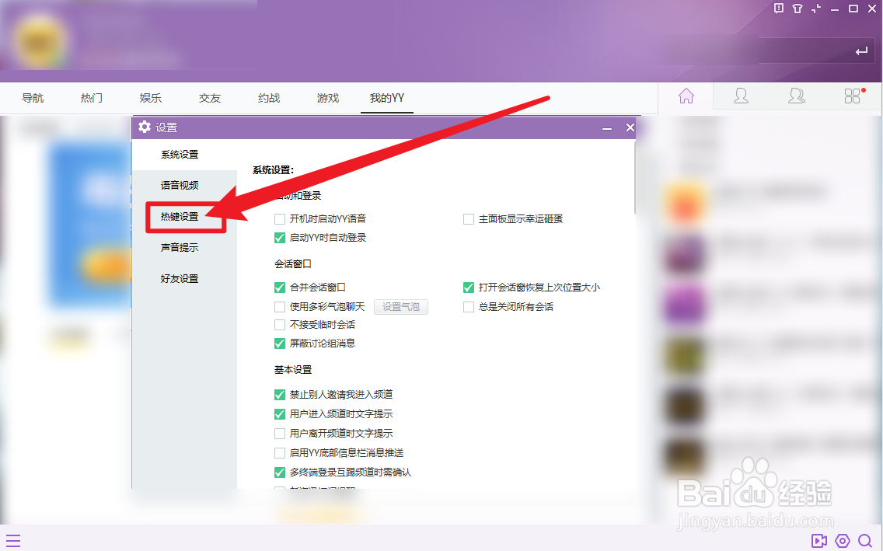Switch to the 交友 tab
Screen dimensions: 883x551
pos(210,98)
